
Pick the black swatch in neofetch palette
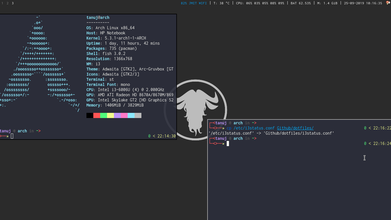[x=90, y=115]
